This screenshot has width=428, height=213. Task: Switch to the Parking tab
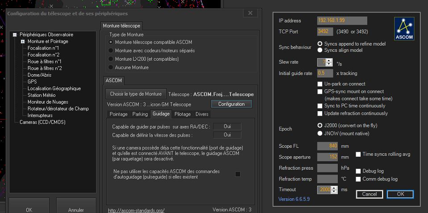[140, 114]
